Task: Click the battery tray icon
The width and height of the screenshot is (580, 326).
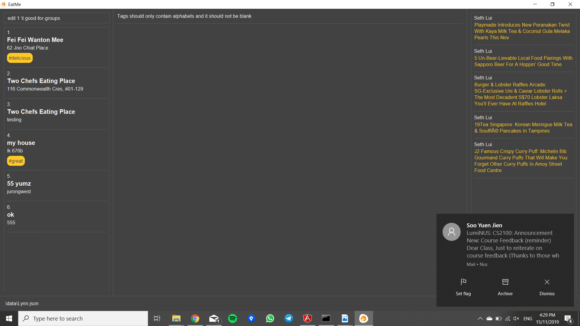Action: (x=498, y=318)
